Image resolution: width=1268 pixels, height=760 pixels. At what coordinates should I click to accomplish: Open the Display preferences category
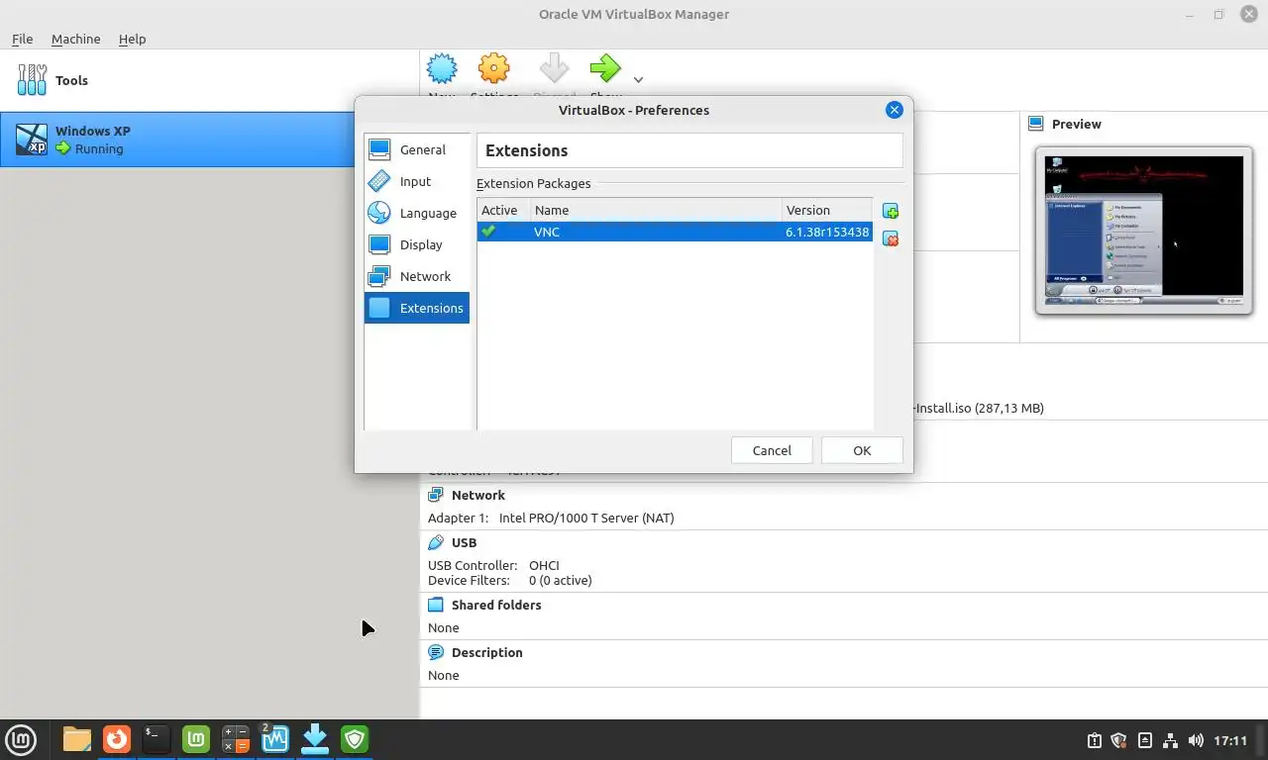[x=417, y=244]
